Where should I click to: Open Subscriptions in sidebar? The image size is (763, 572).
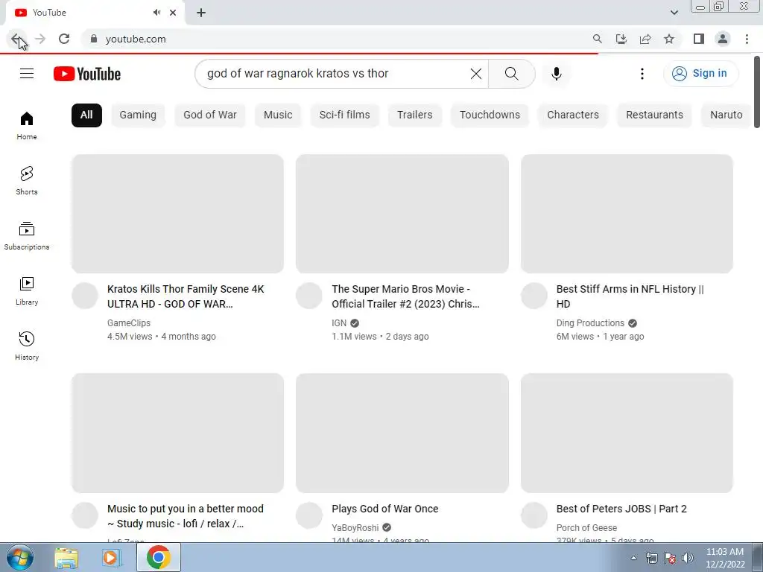tap(27, 236)
